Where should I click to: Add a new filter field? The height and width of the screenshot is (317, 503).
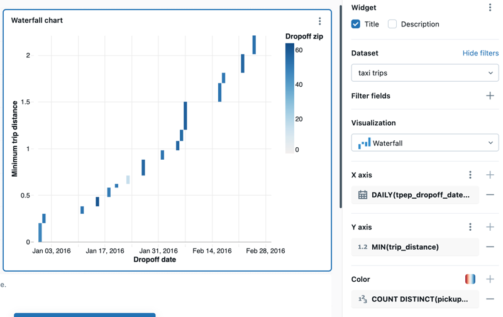pos(490,96)
